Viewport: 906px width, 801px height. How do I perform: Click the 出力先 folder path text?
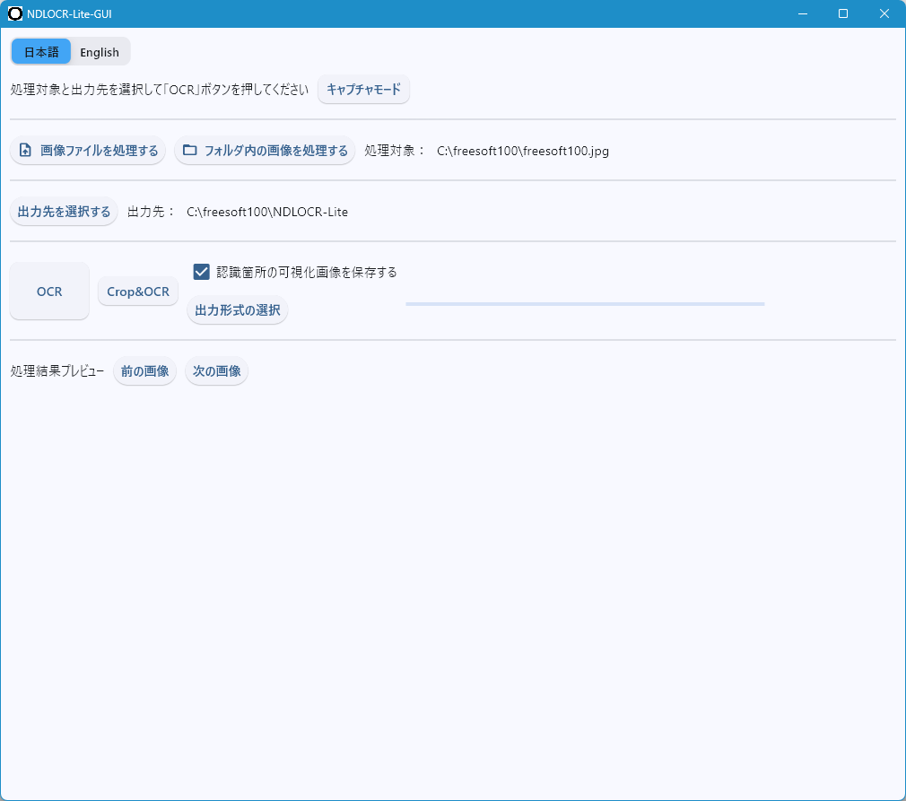pos(266,212)
